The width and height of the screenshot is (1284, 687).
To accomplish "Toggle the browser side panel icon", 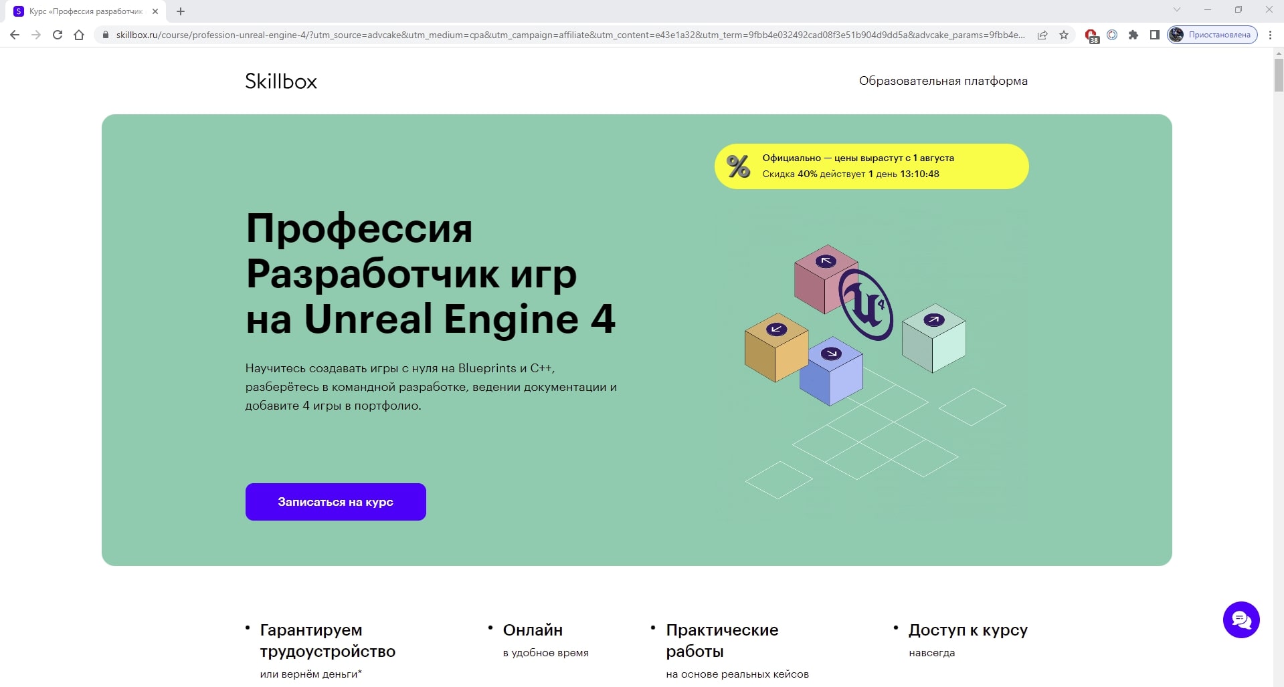I will 1155,35.
